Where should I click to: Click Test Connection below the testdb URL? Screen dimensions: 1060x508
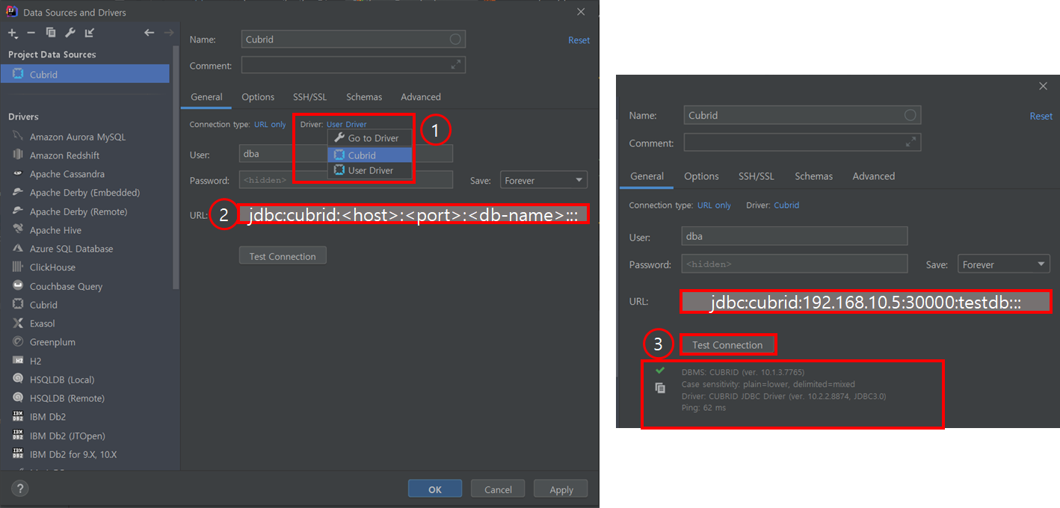(727, 345)
